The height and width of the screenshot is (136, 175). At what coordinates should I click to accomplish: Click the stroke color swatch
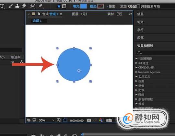100,6
